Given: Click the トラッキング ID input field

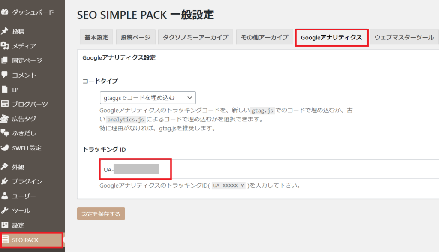Looking at the screenshot, I should coord(269,169).
